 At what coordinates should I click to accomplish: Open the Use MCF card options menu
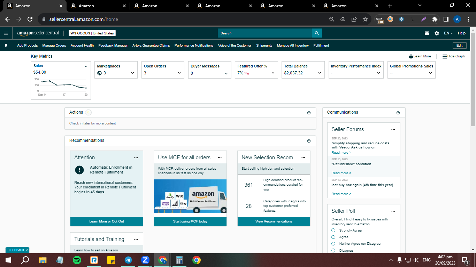coord(220,157)
